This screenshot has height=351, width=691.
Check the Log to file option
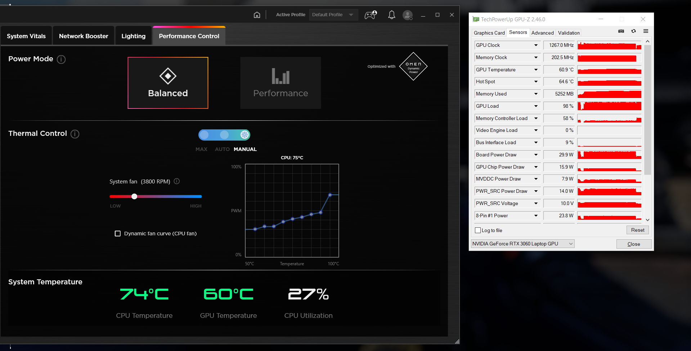point(478,230)
